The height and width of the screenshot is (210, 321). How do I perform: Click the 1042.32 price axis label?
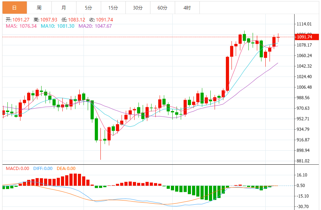click(304, 66)
